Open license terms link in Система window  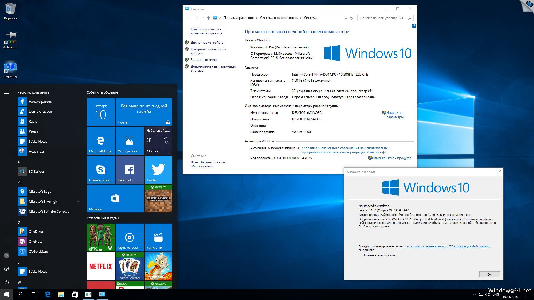(x=345, y=150)
